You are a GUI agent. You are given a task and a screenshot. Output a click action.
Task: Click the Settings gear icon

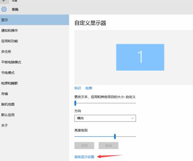click(x=4, y=9)
